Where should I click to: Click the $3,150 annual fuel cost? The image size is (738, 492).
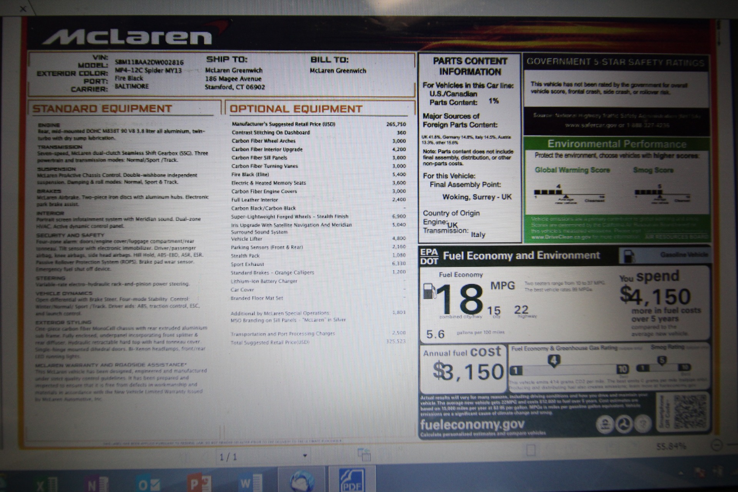[468, 371]
